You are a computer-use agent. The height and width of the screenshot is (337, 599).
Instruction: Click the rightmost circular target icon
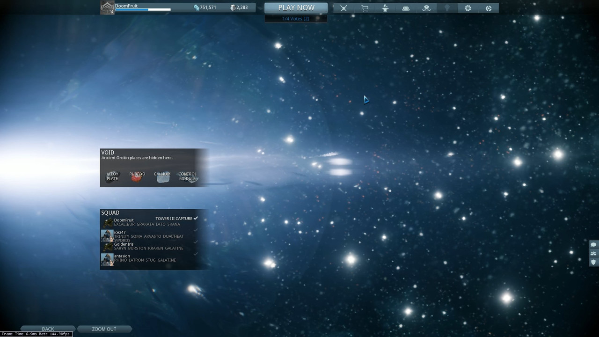pyautogui.click(x=488, y=8)
